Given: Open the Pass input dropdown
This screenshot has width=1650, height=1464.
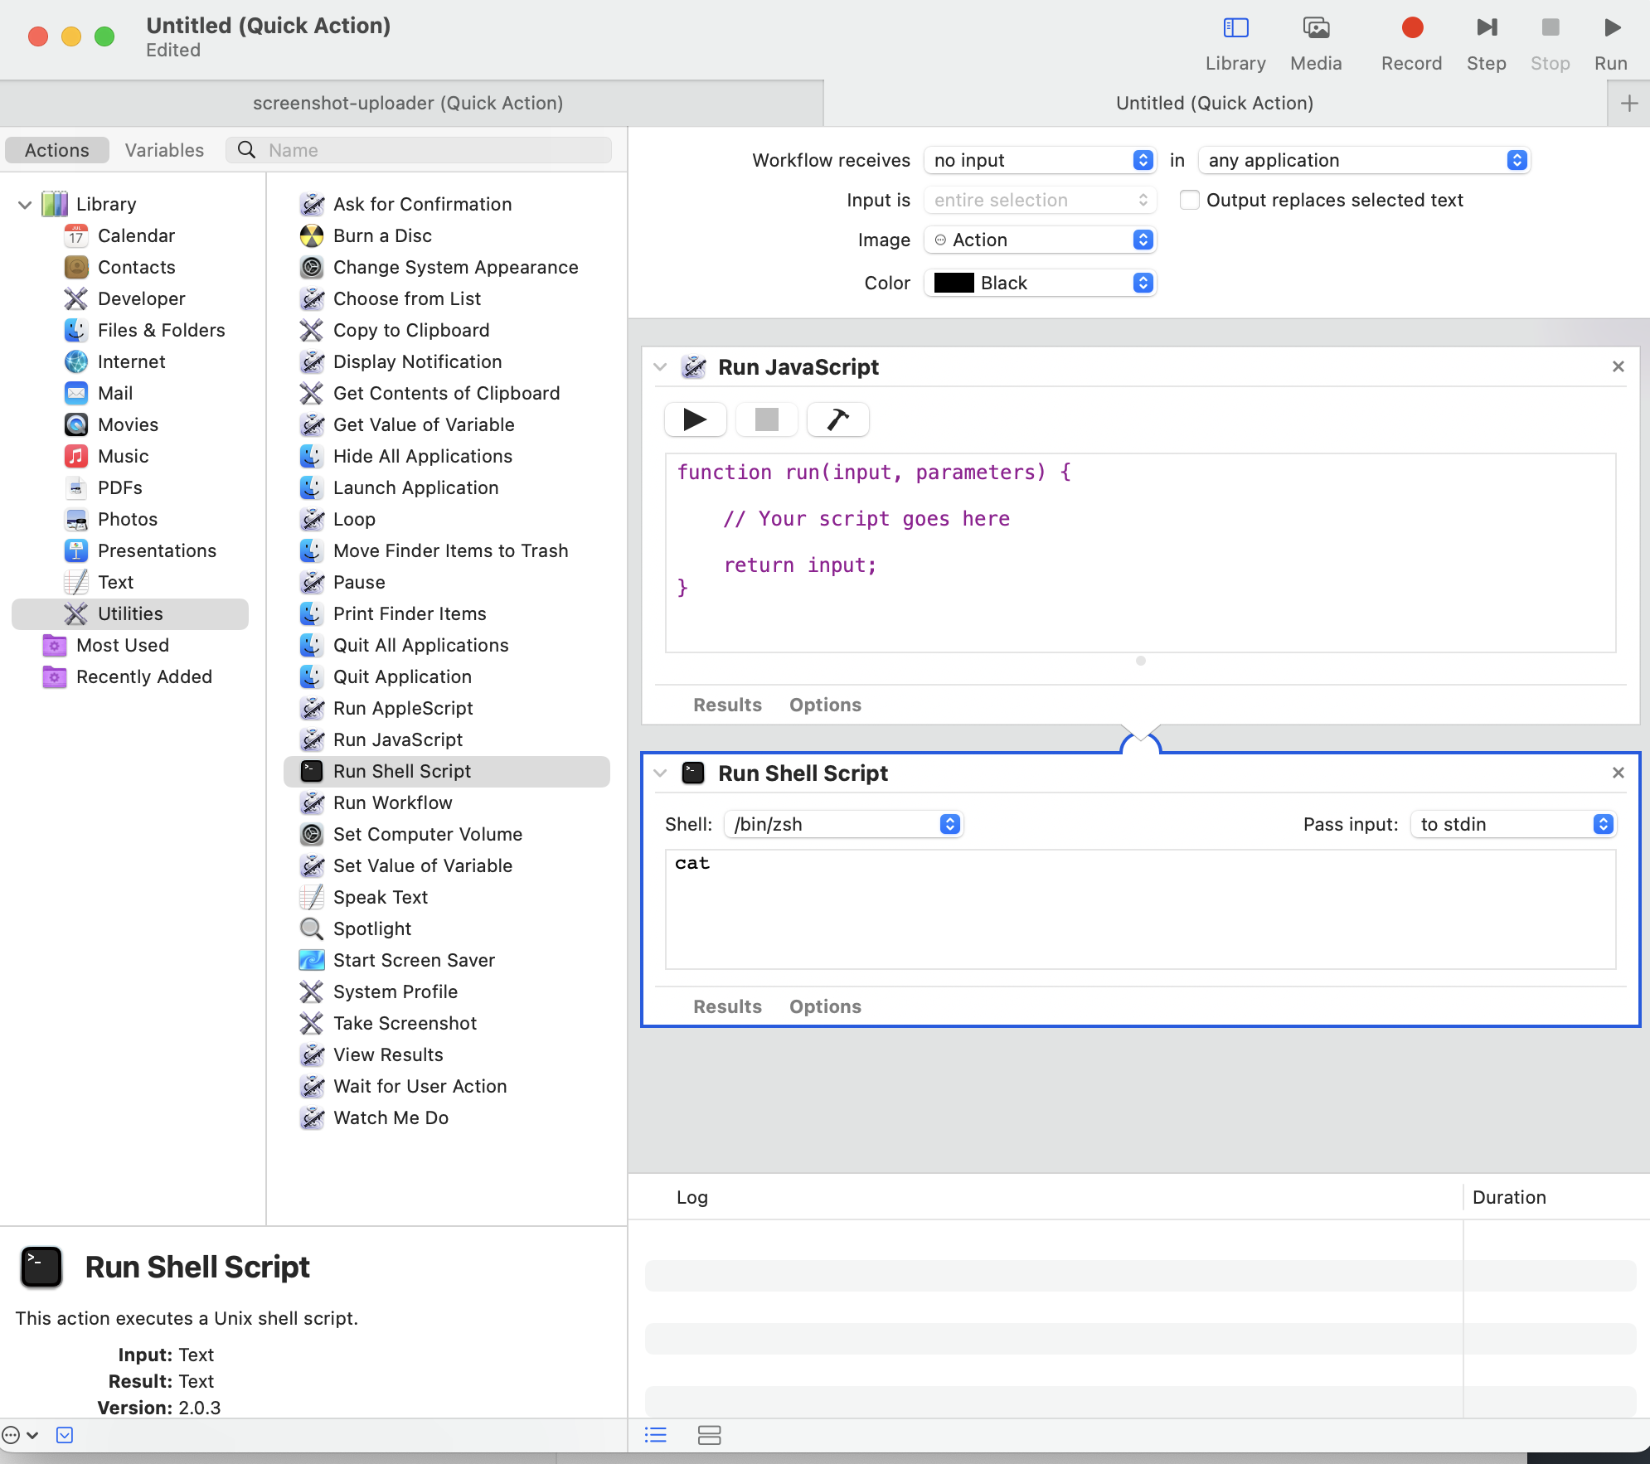Looking at the screenshot, I should click(x=1512, y=824).
